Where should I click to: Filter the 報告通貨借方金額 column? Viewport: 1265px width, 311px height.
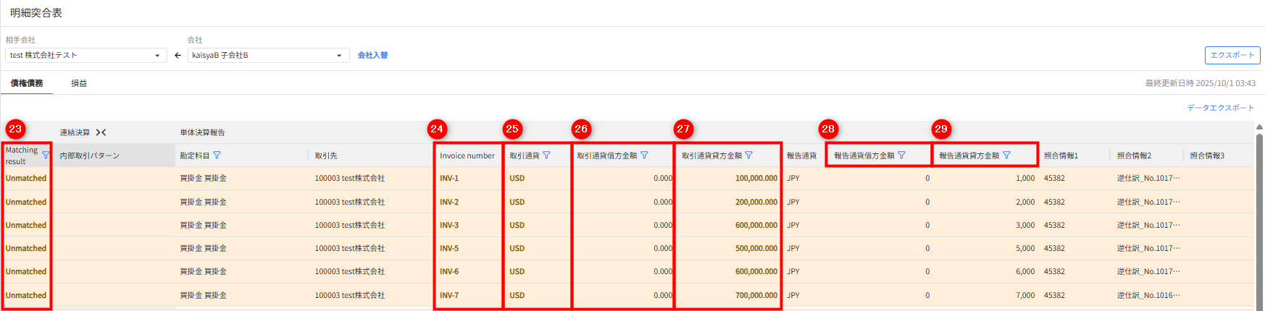(901, 155)
